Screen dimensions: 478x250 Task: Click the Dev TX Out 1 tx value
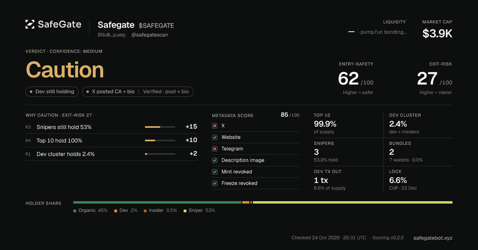(x=321, y=180)
